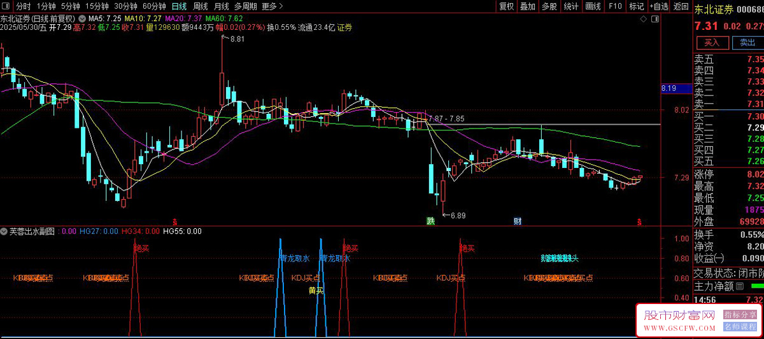This screenshot has height=339, width=764.
Task: Open the dropdown beside 东北证券(日线,前复权)
Action: 81,18
